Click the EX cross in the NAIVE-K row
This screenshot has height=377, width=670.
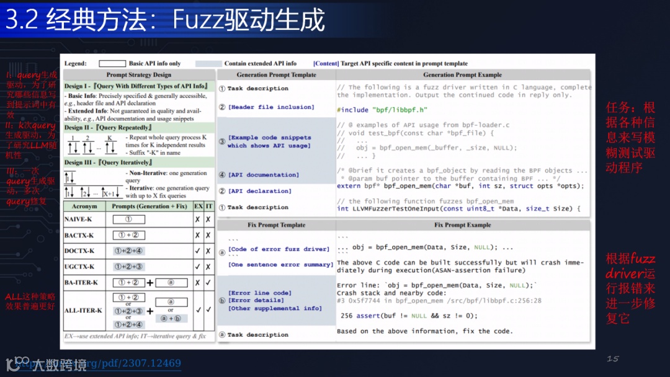197,220
